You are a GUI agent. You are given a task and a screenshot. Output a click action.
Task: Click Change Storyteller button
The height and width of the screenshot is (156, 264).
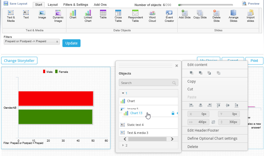(19, 61)
